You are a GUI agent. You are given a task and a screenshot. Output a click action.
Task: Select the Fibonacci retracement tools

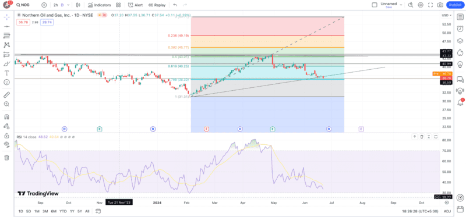point(6,35)
